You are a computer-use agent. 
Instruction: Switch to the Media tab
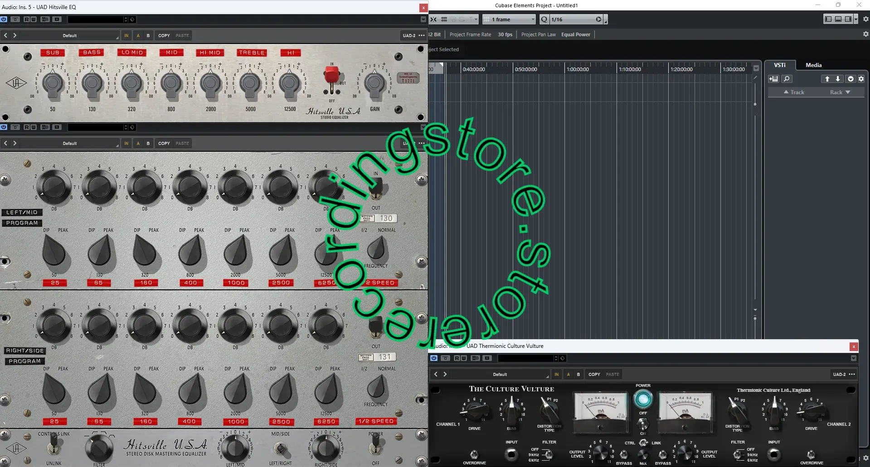tap(813, 65)
